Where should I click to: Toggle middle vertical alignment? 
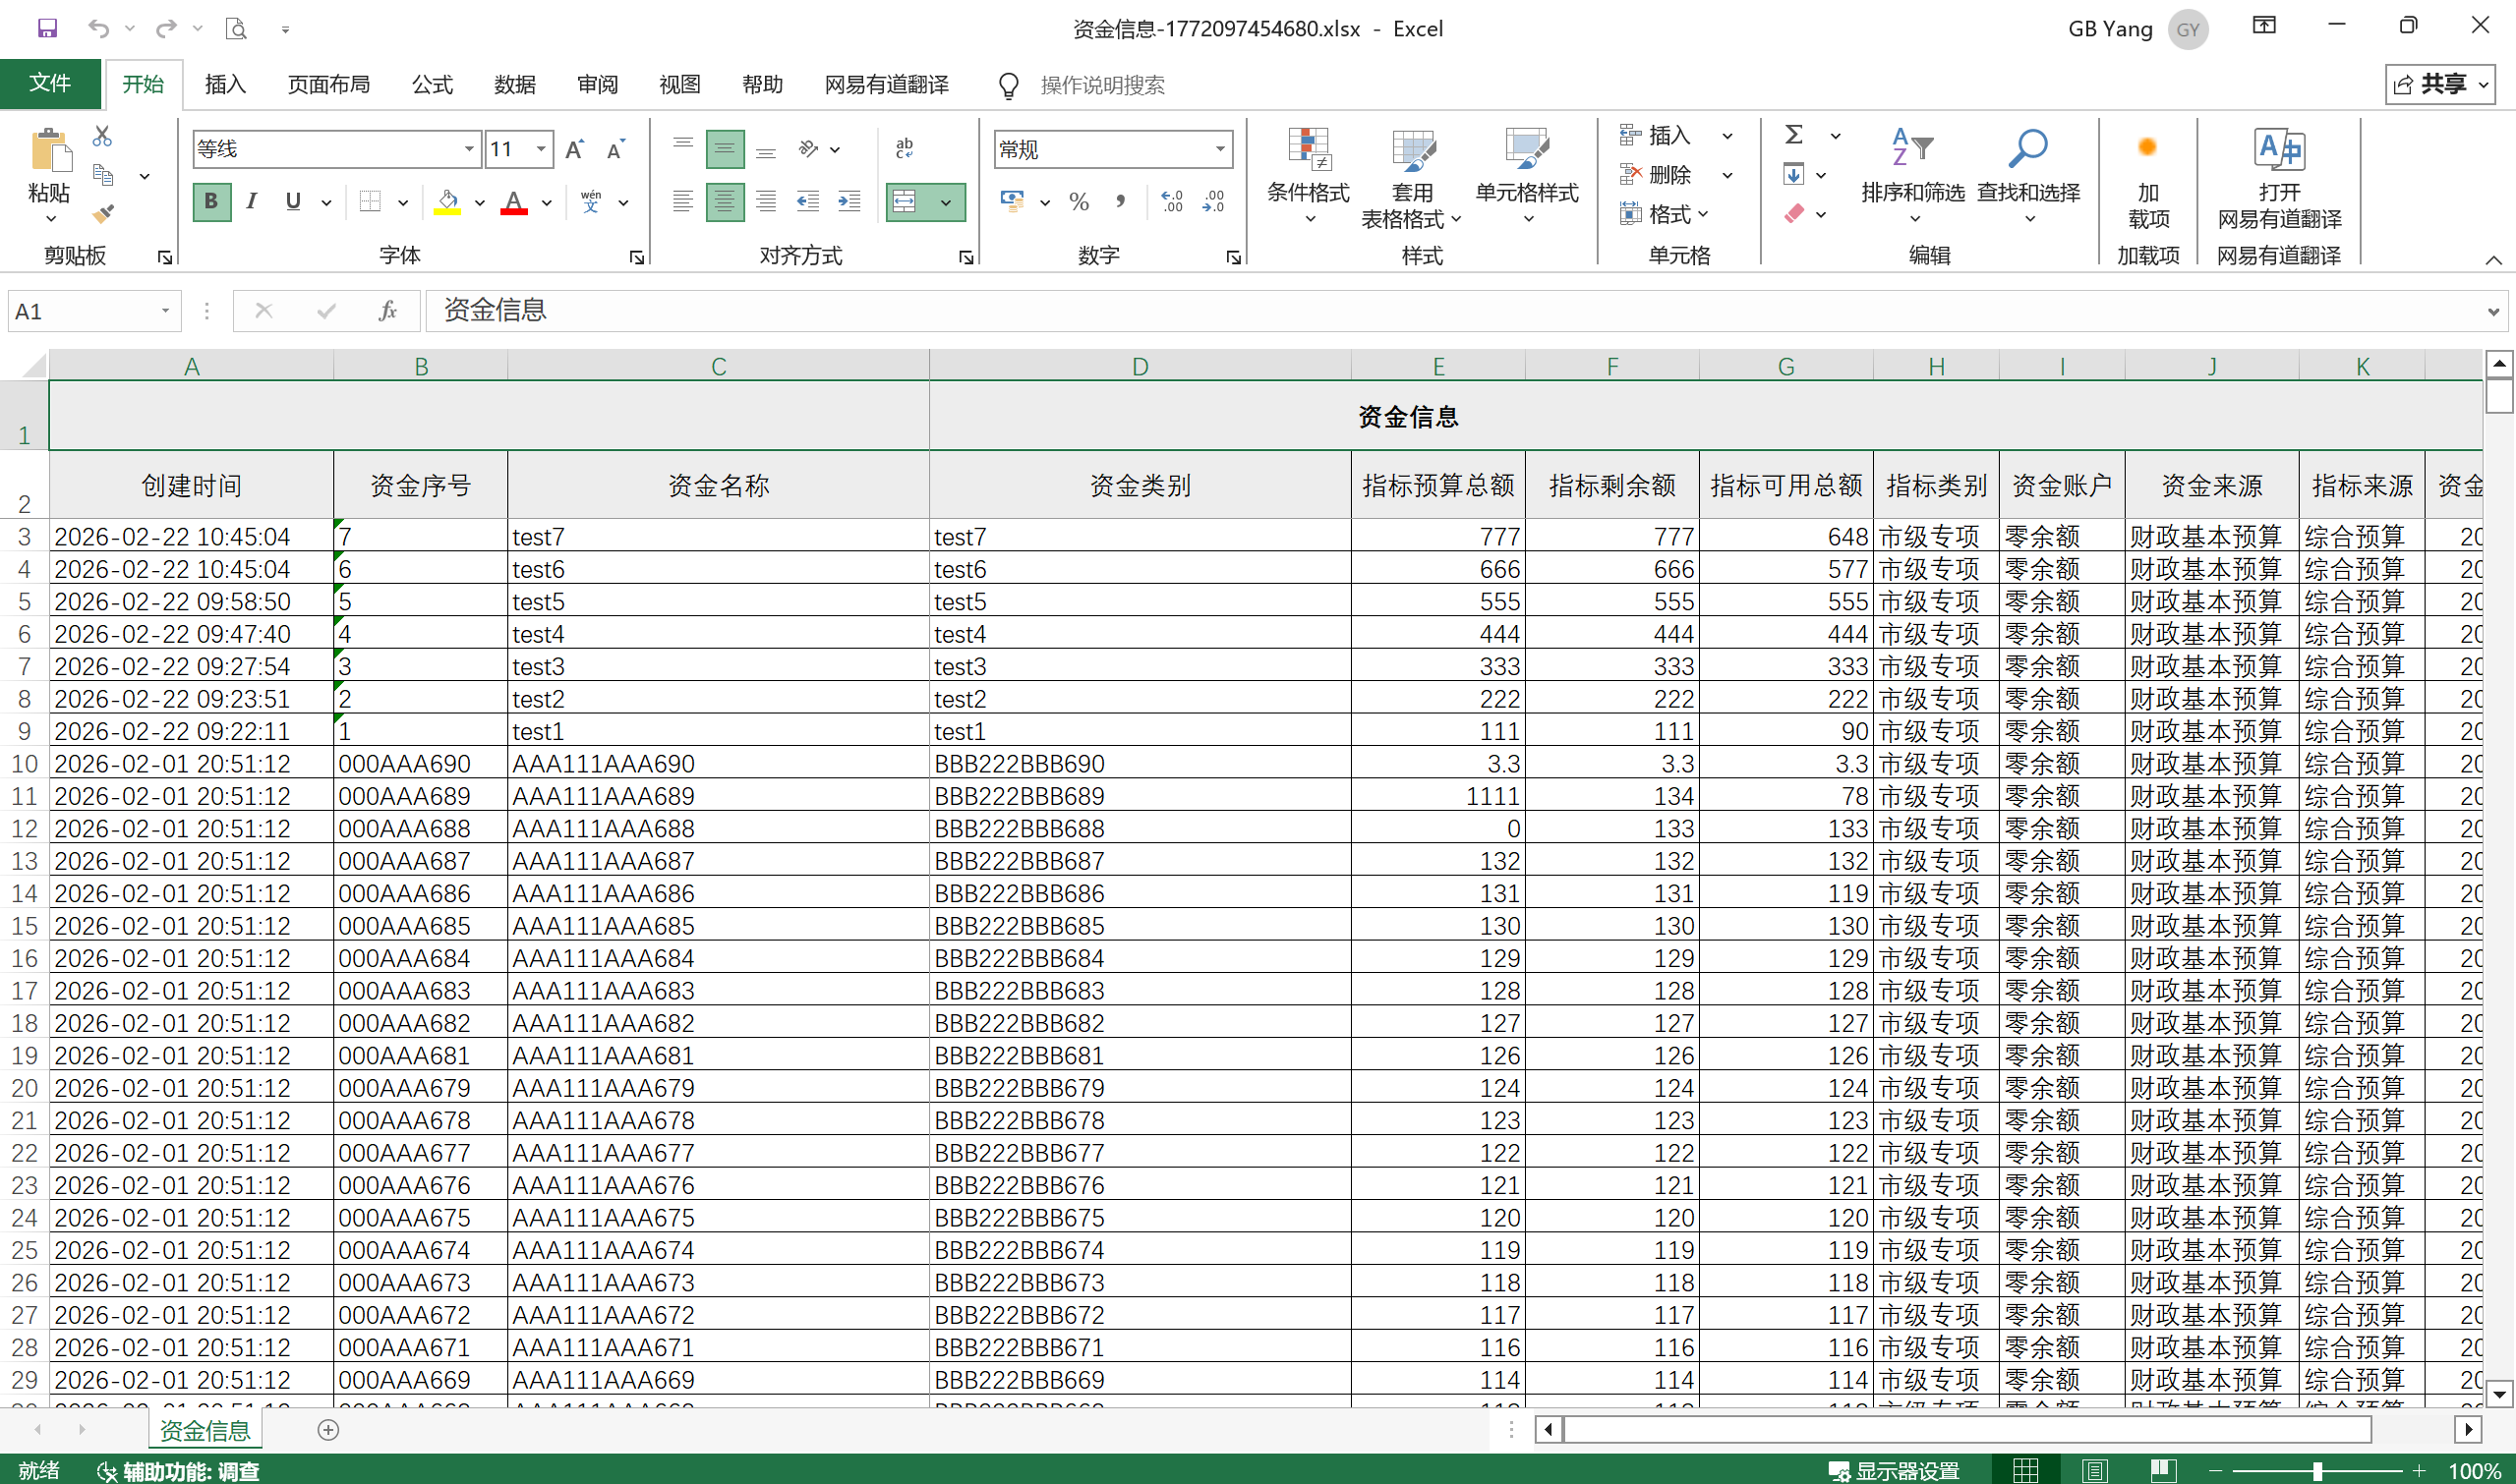[725, 150]
